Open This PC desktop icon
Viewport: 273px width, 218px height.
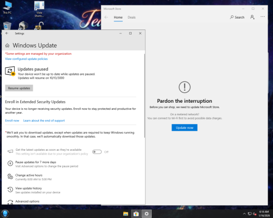[x=7, y=8]
